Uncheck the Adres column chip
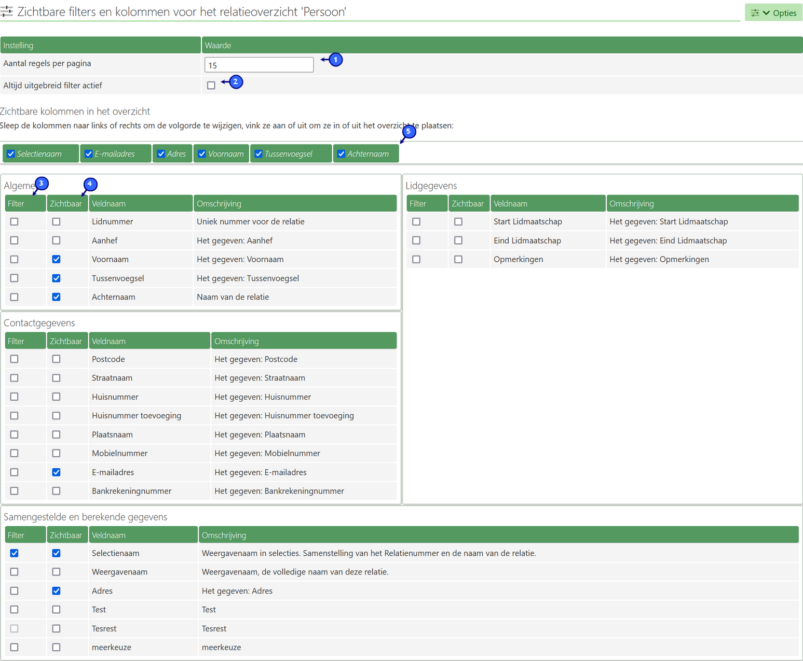803x661 pixels. tap(161, 154)
